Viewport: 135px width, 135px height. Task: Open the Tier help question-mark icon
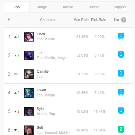(x=124, y=20)
